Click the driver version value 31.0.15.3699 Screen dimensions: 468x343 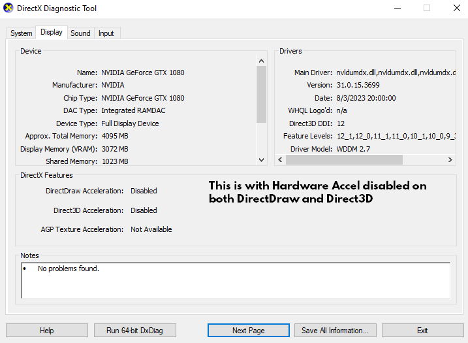356,86
